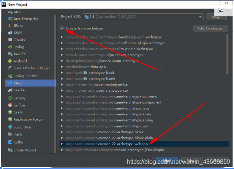Choose Maven project type label
Viewport: 234px width, 169px height.
point(19,83)
